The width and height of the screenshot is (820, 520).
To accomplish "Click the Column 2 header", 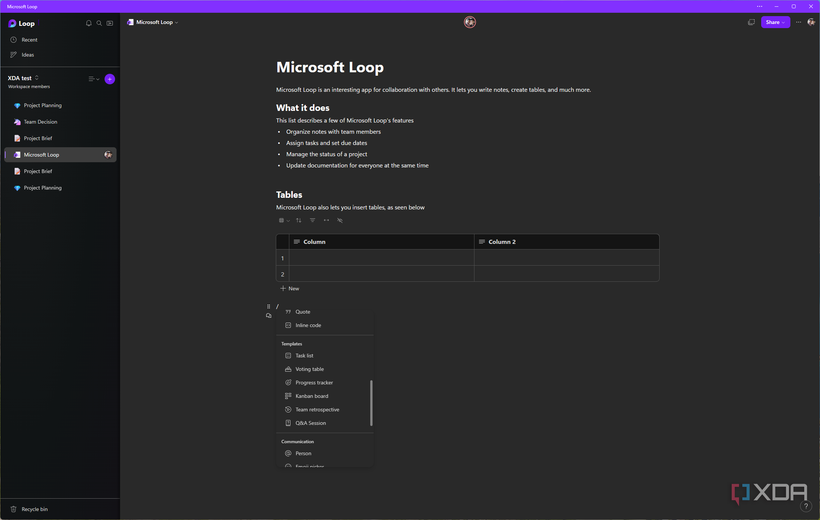I will tap(567, 242).
